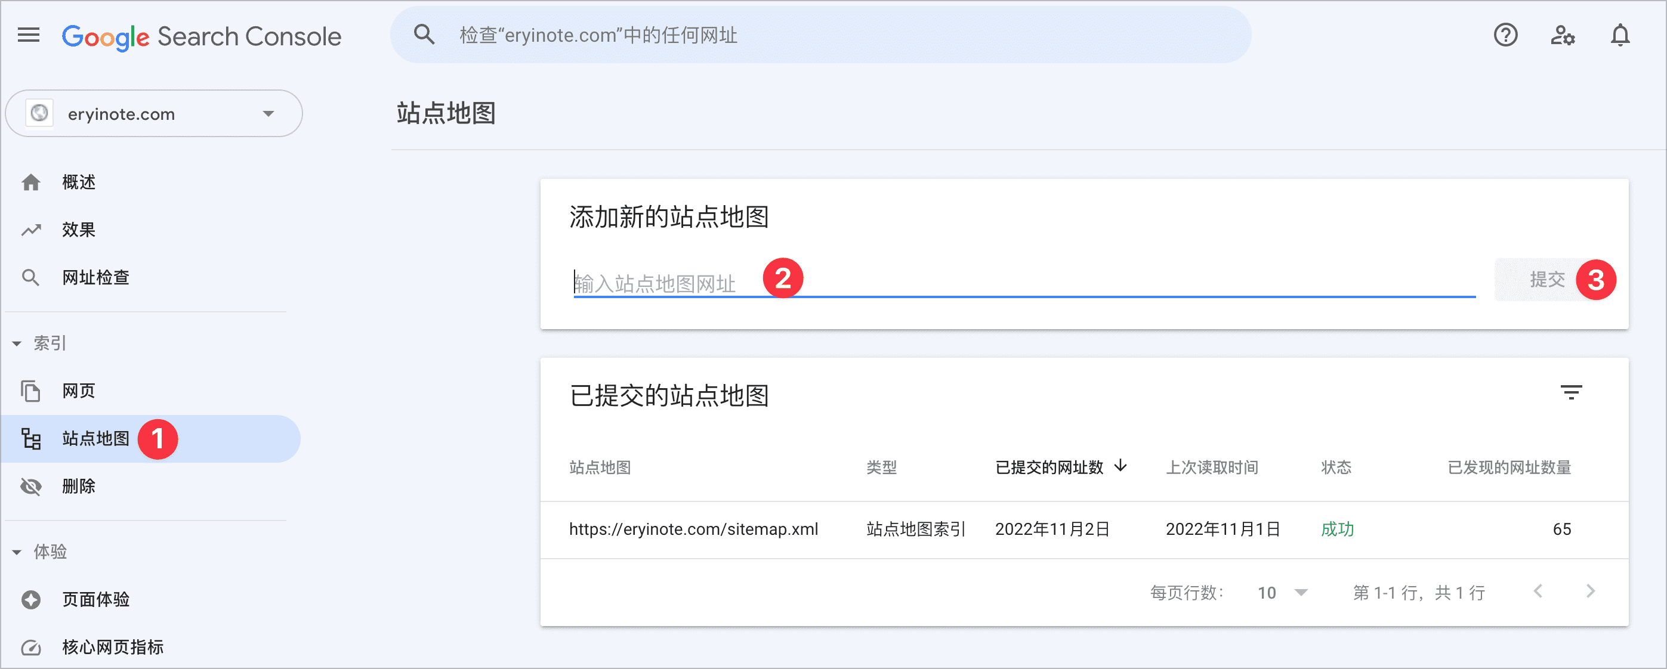Open 删除 in the sidebar
Viewport: 1667px width, 669px height.
(x=79, y=486)
